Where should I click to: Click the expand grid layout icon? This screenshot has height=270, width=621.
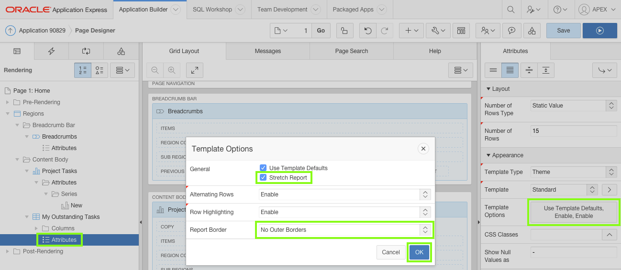point(195,70)
